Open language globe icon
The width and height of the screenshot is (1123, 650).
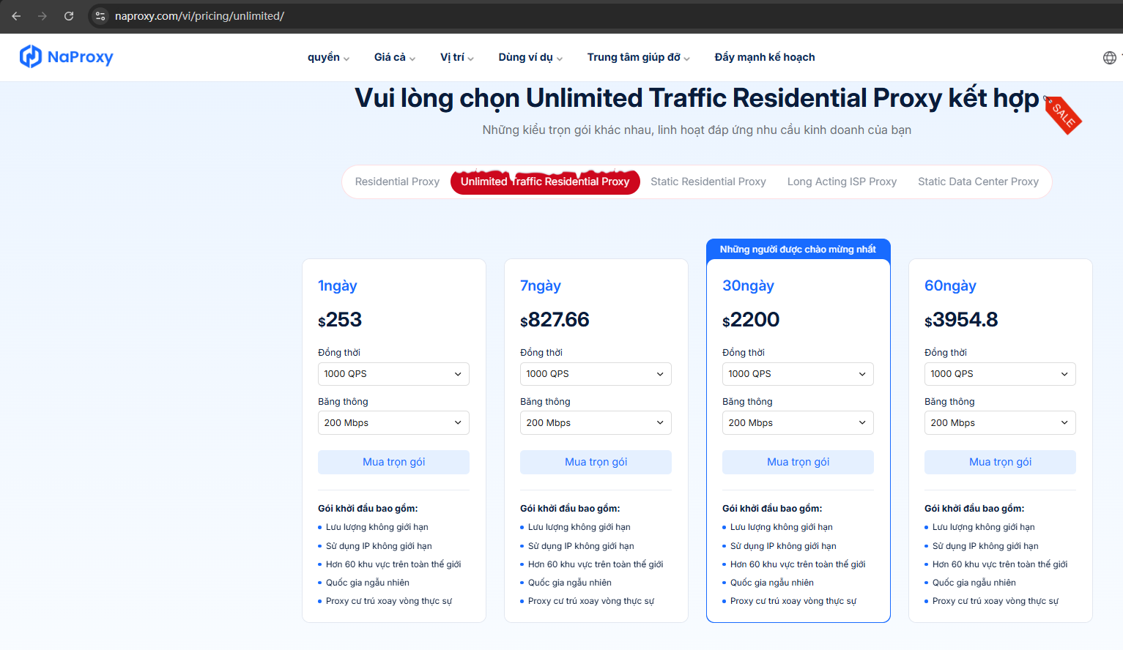point(1110,57)
